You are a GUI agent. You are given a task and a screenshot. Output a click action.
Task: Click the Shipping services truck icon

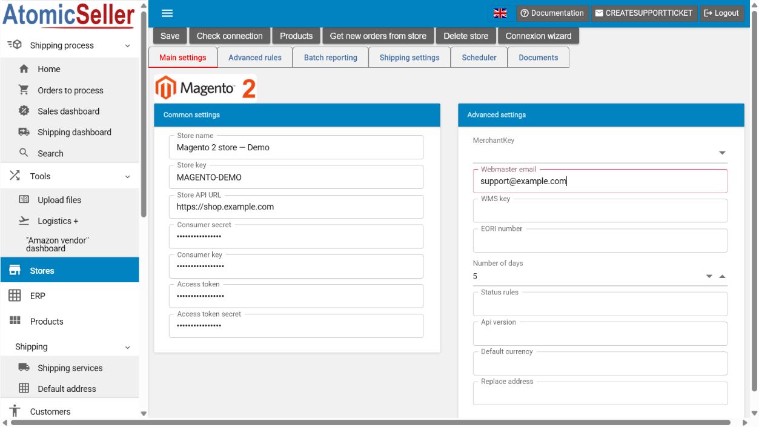tap(24, 368)
